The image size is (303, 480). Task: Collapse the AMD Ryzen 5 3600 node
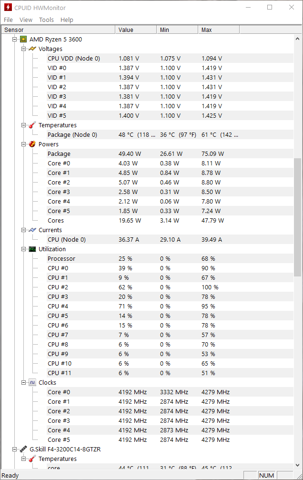[14, 39]
